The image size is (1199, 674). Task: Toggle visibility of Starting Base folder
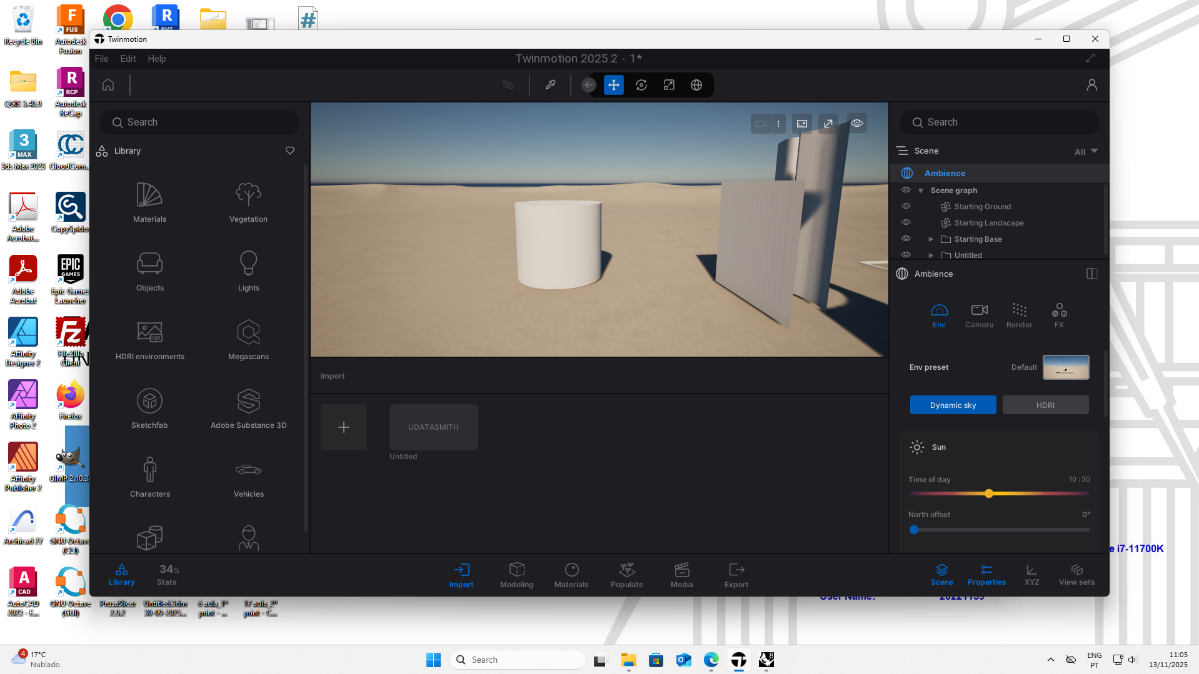[x=906, y=239]
